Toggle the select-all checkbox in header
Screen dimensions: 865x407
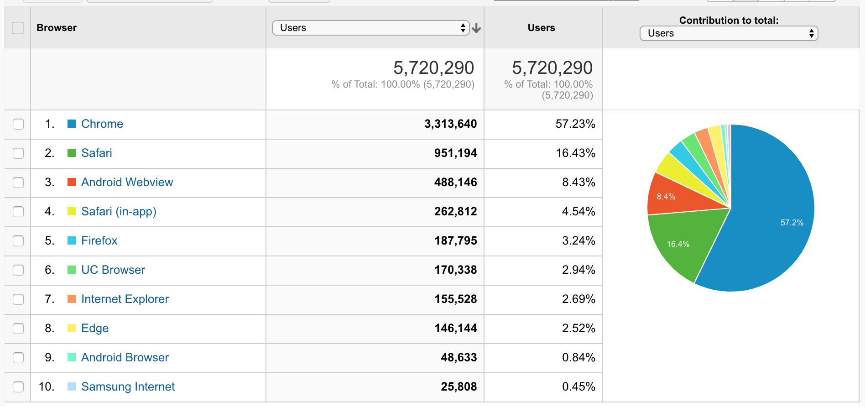click(x=18, y=28)
